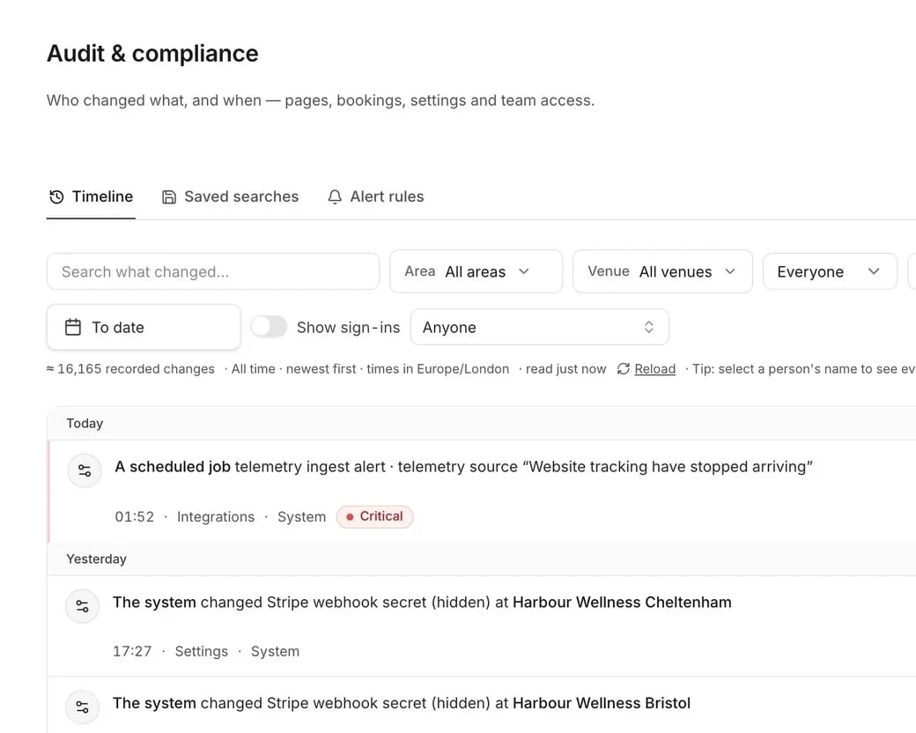Click the calendar icon in To date
916x733 pixels.
pos(73,328)
